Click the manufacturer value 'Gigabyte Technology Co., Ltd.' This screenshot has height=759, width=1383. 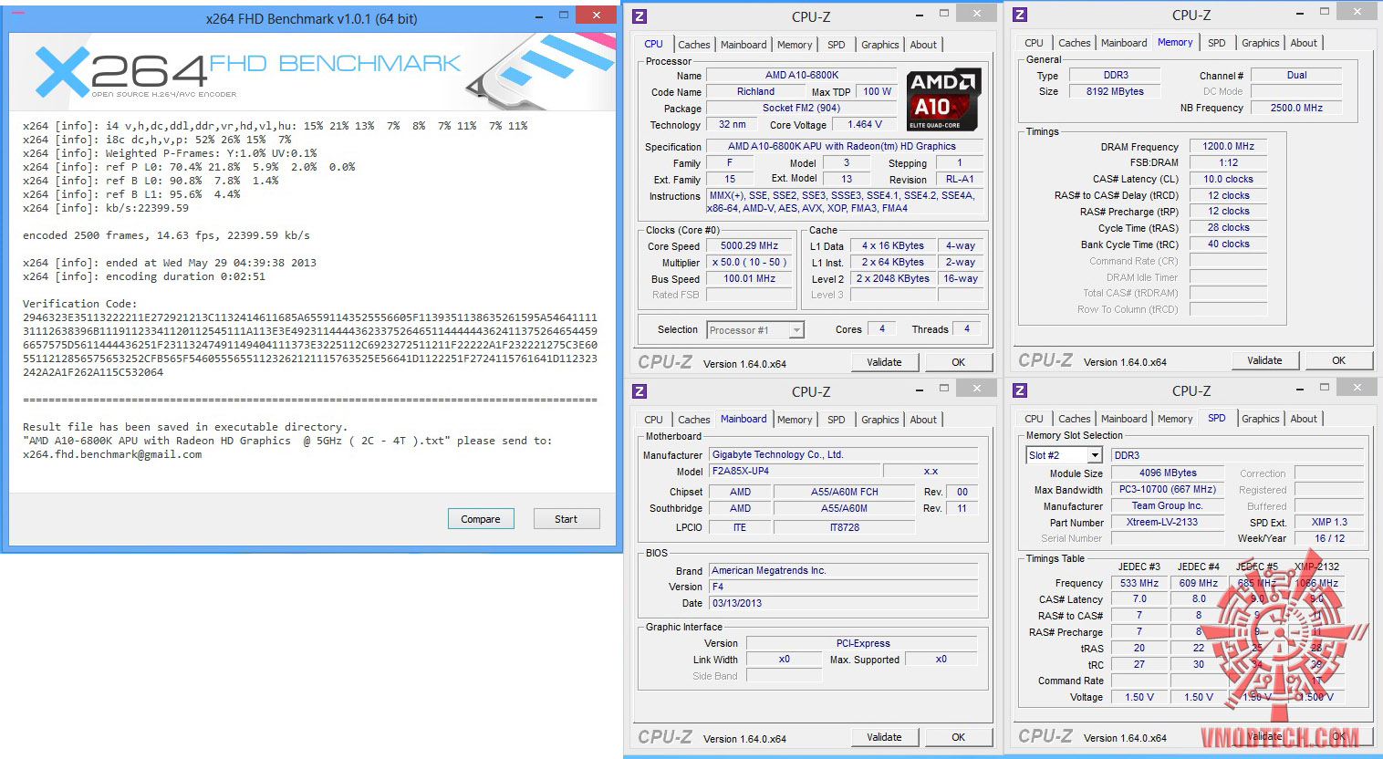[x=844, y=454]
